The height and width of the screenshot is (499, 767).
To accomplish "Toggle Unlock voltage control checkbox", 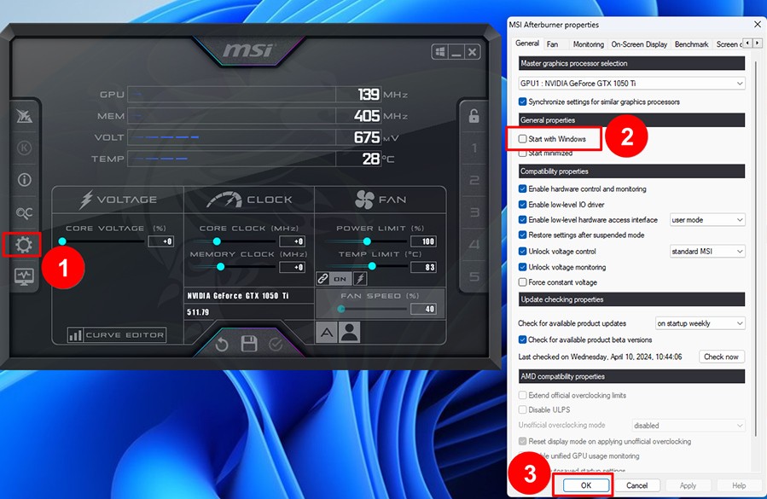I will [x=522, y=252].
